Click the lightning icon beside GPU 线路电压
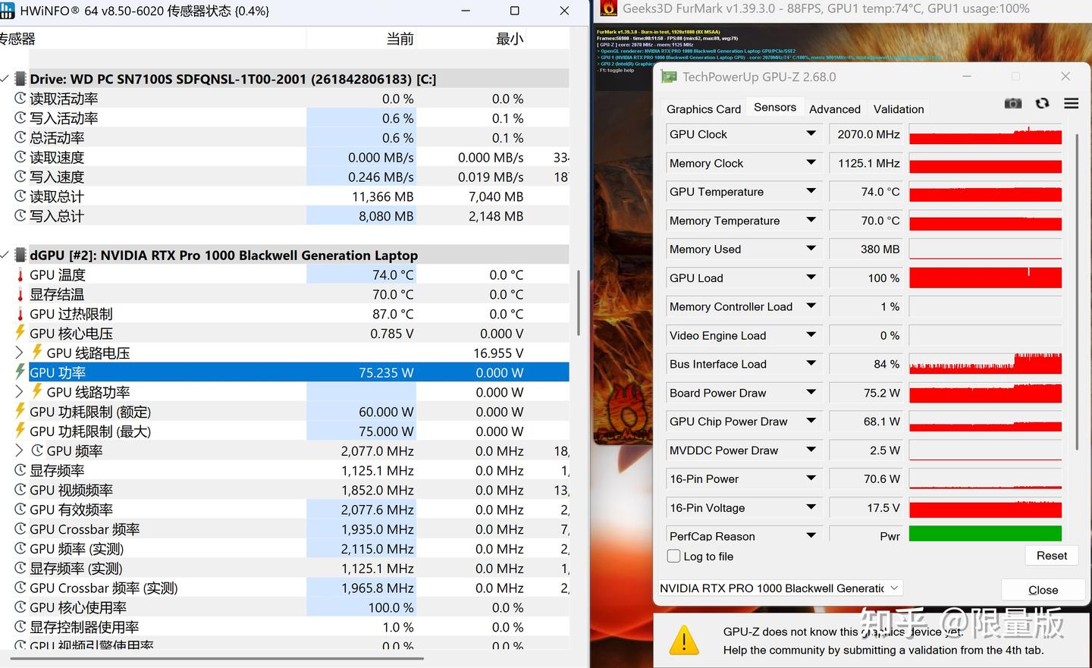Viewport: 1092px width, 668px height. [36, 353]
